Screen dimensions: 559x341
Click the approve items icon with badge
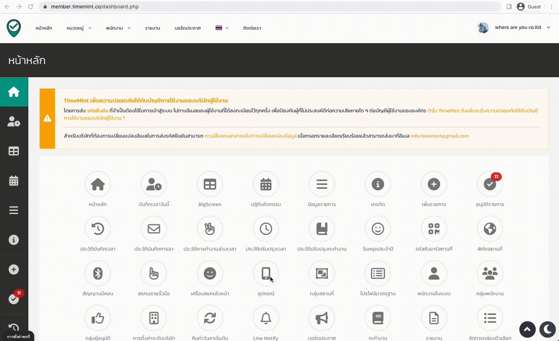pyautogui.click(x=490, y=184)
